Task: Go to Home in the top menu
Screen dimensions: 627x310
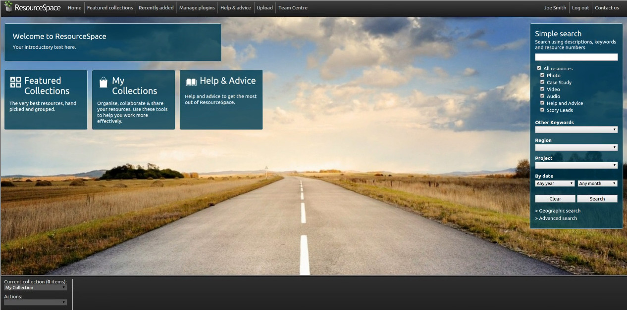Action: pos(74,7)
